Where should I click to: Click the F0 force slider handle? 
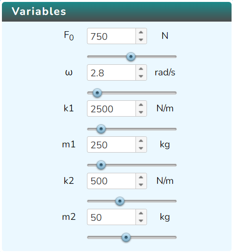tap(131, 57)
